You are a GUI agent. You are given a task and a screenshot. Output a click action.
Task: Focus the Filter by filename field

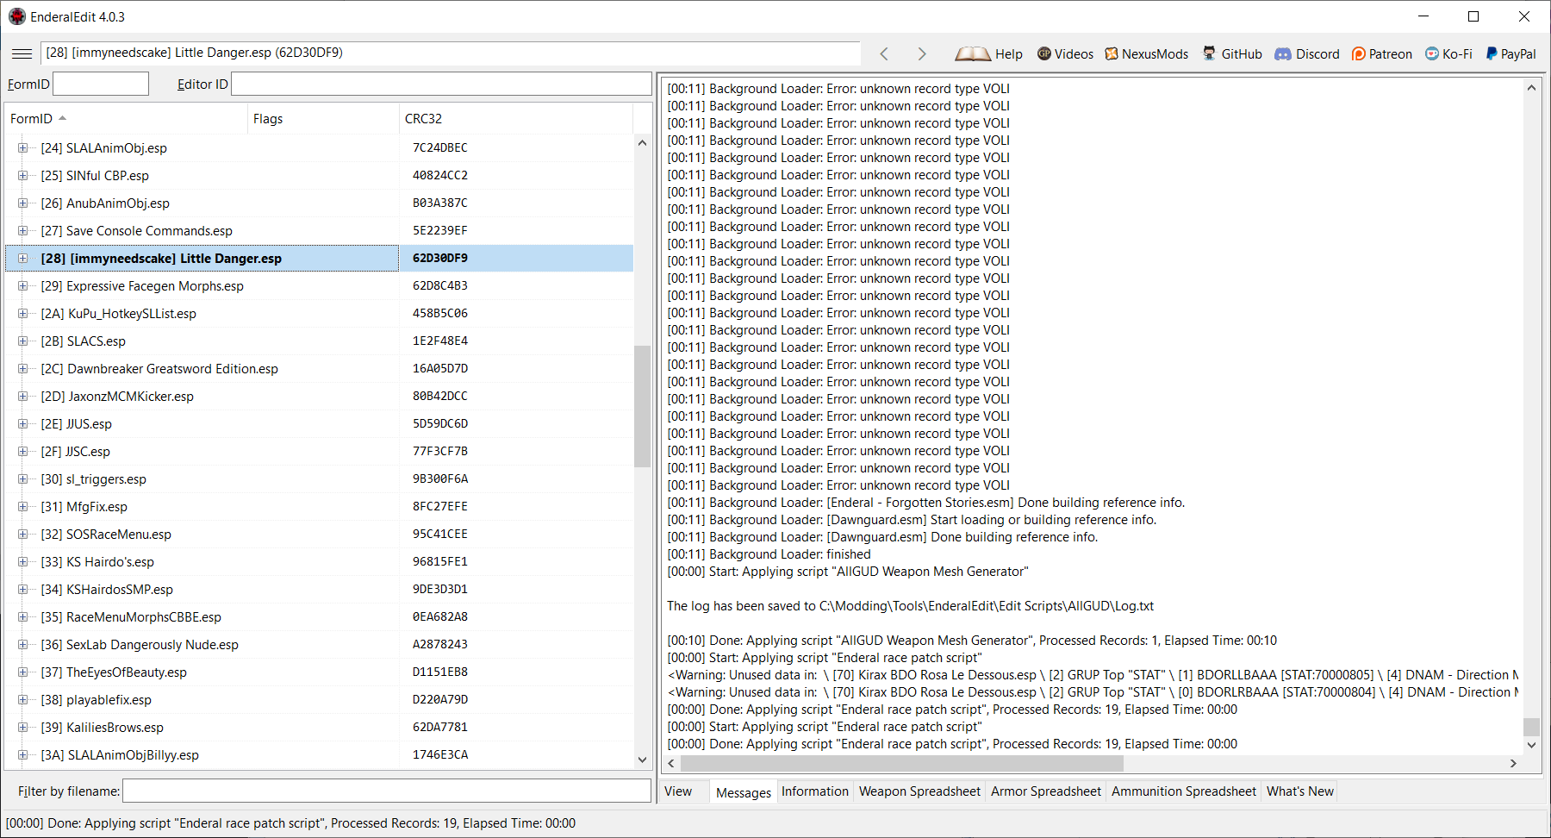point(387,791)
